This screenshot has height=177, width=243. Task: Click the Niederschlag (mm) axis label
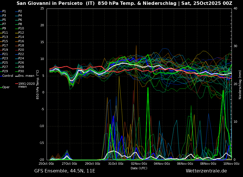pyautogui.click(x=240, y=85)
